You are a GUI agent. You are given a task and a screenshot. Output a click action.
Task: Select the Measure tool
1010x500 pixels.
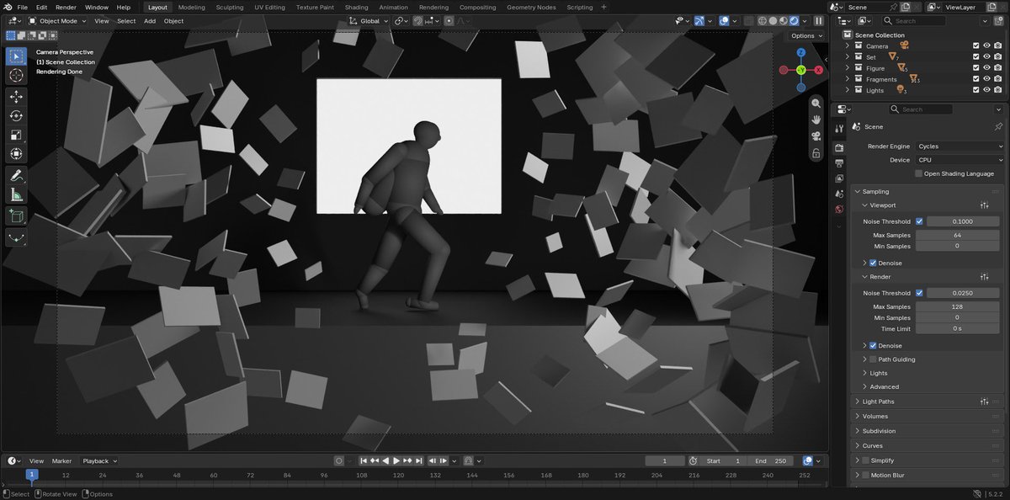16,195
